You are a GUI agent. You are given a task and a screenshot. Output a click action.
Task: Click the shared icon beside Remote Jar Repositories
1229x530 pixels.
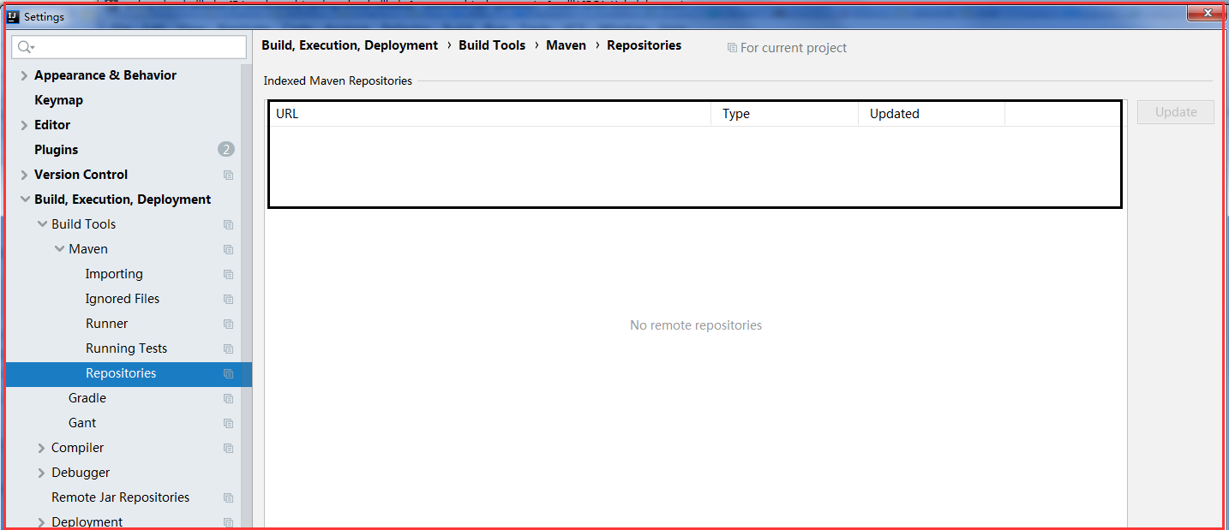tap(228, 497)
